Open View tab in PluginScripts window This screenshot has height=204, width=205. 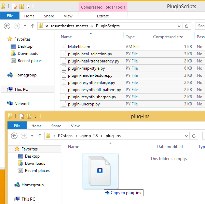click(x=68, y=16)
